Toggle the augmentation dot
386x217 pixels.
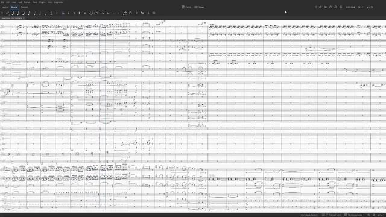pos(51,13)
